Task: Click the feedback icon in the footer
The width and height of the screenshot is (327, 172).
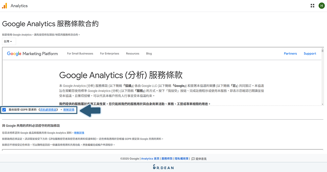Action: [x=193, y=159]
